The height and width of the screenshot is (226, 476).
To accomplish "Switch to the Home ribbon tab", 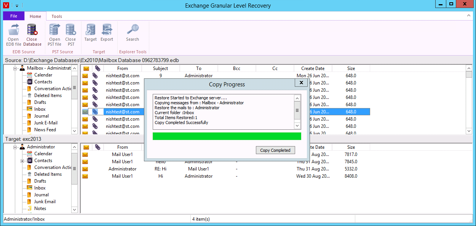I will click(35, 16).
